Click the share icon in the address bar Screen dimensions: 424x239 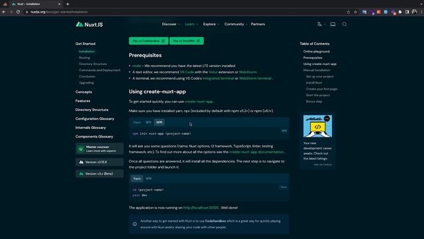point(348,12)
